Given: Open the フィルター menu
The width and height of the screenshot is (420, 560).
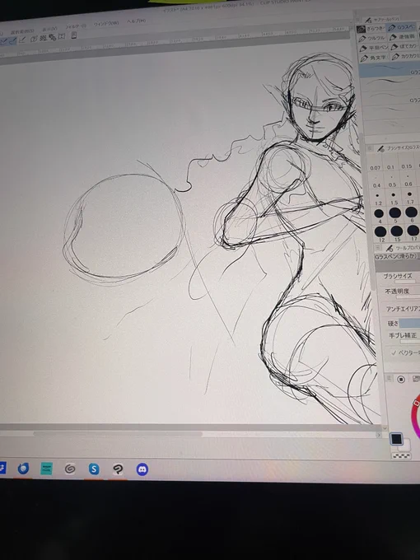Looking at the screenshot, I should (76, 26).
